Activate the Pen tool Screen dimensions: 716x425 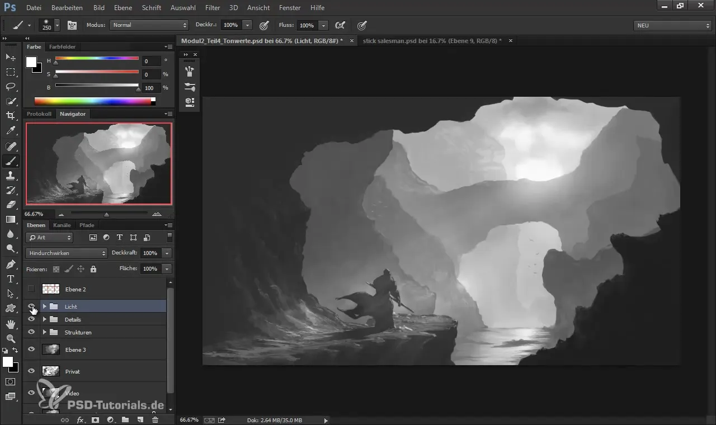pyautogui.click(x=11, y=264)
